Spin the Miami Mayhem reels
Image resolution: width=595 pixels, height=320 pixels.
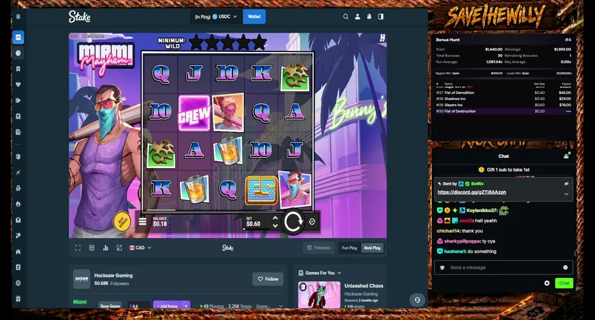click(x=293, y=222)
